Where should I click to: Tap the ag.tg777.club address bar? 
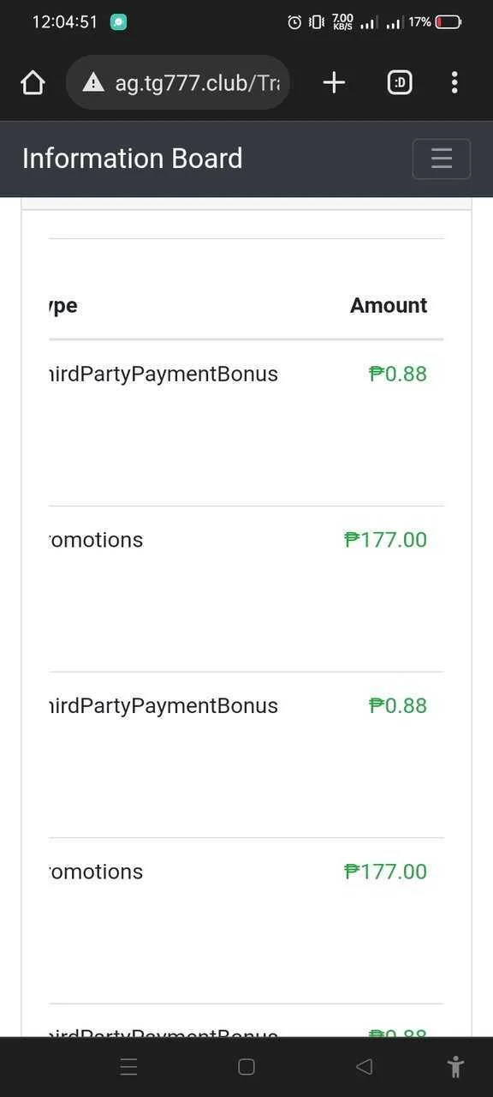[178, 82]
